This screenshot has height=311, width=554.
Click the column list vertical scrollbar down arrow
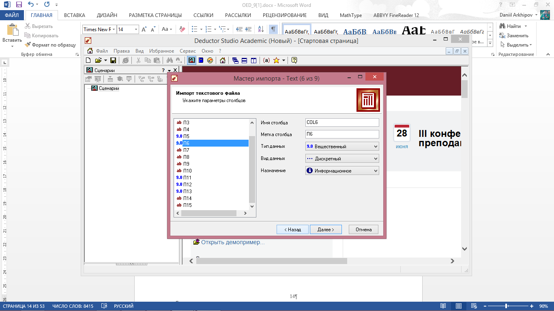coord(252,206)
